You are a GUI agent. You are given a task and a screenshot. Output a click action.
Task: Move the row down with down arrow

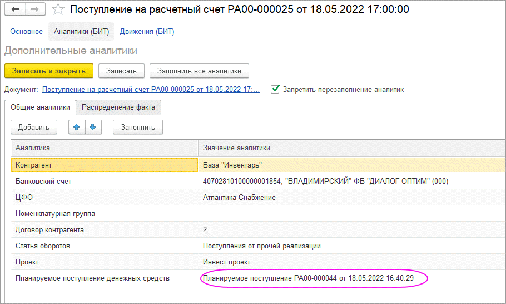point(92,127)
